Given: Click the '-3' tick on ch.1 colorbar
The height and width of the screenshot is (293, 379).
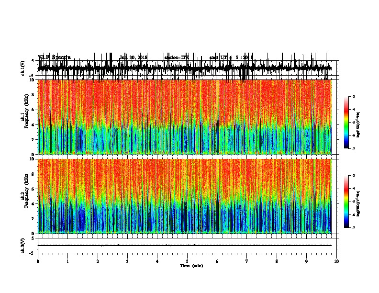Looking at the screenshot, I should (x=353, y=96).
